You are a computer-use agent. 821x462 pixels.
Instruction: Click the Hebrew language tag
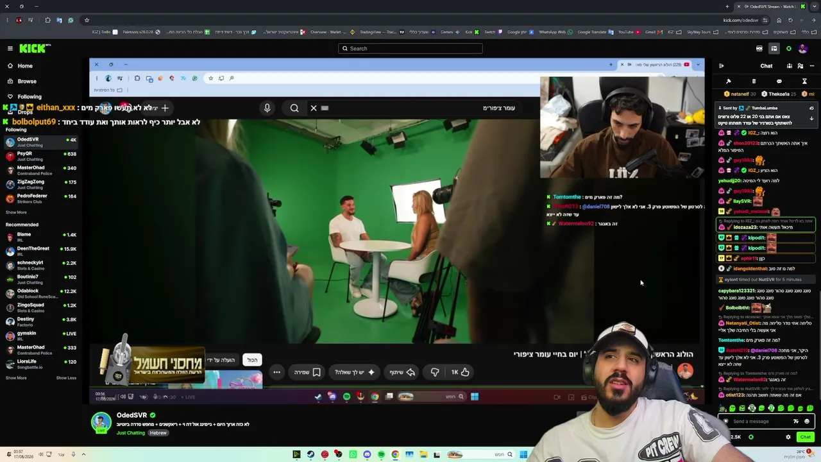[x=158, y=433]
